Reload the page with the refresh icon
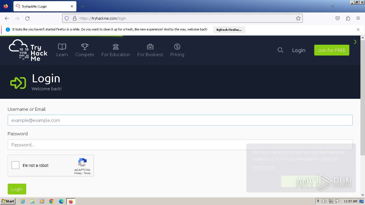 pos(27,18)
